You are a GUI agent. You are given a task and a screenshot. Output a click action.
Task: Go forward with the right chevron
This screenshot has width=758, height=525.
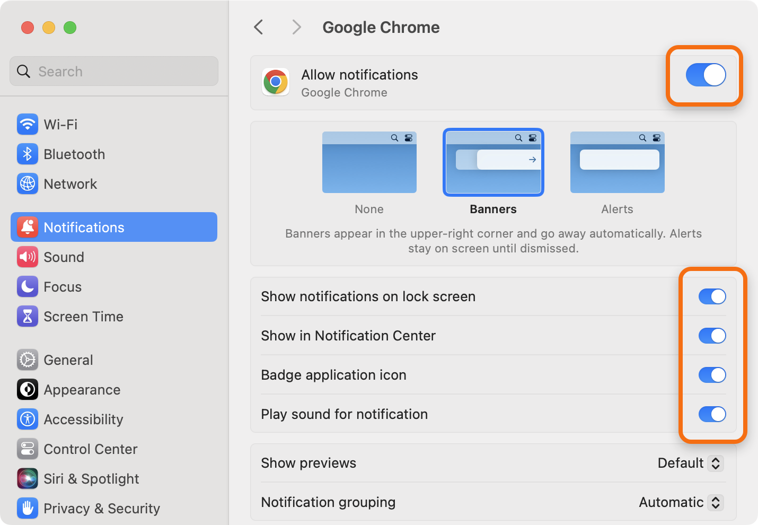(297, 27)
